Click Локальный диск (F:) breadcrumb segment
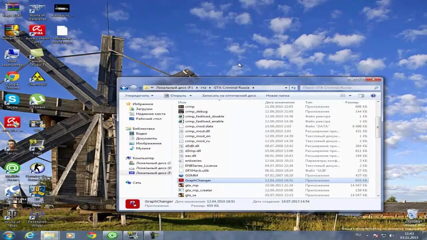This screenshot has height=240, width=427. pyautogui.click(x=174, y=88)
